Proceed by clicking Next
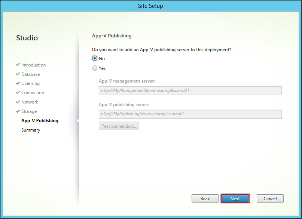 click(235, 198)
